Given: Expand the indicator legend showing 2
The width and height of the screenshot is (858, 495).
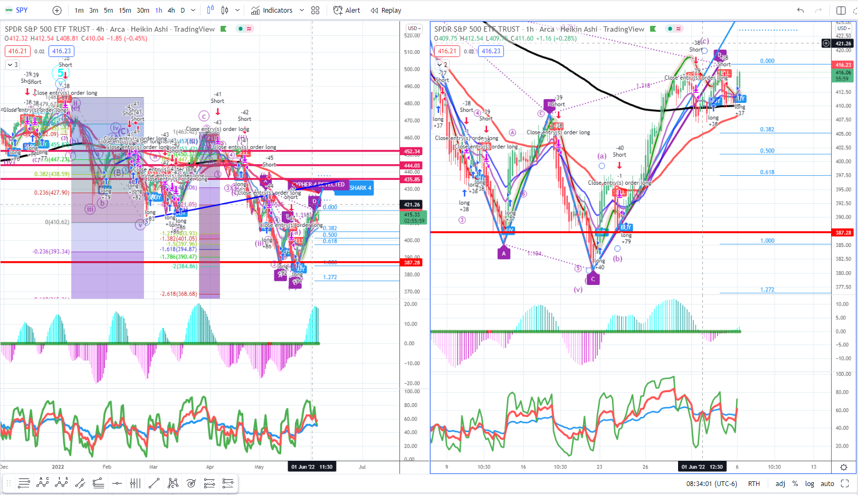Looking at the screenshot, I should (442, 65).
